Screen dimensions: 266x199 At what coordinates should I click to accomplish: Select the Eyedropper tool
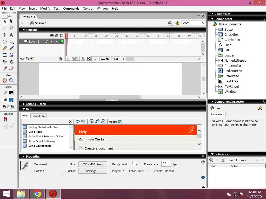click(x=5, y=68)
